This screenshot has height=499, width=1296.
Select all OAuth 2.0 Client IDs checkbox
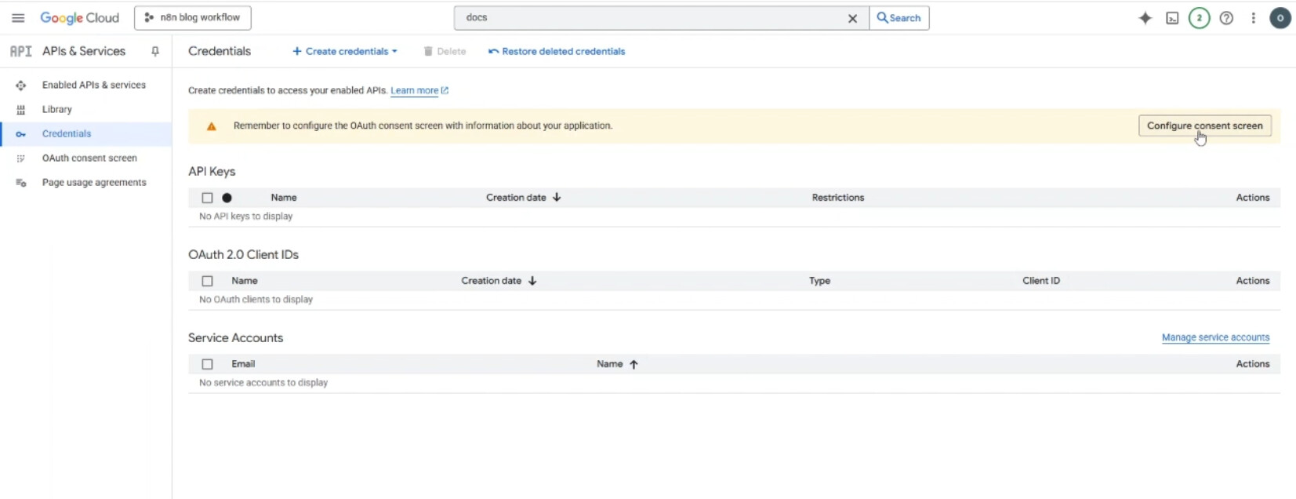207,281
